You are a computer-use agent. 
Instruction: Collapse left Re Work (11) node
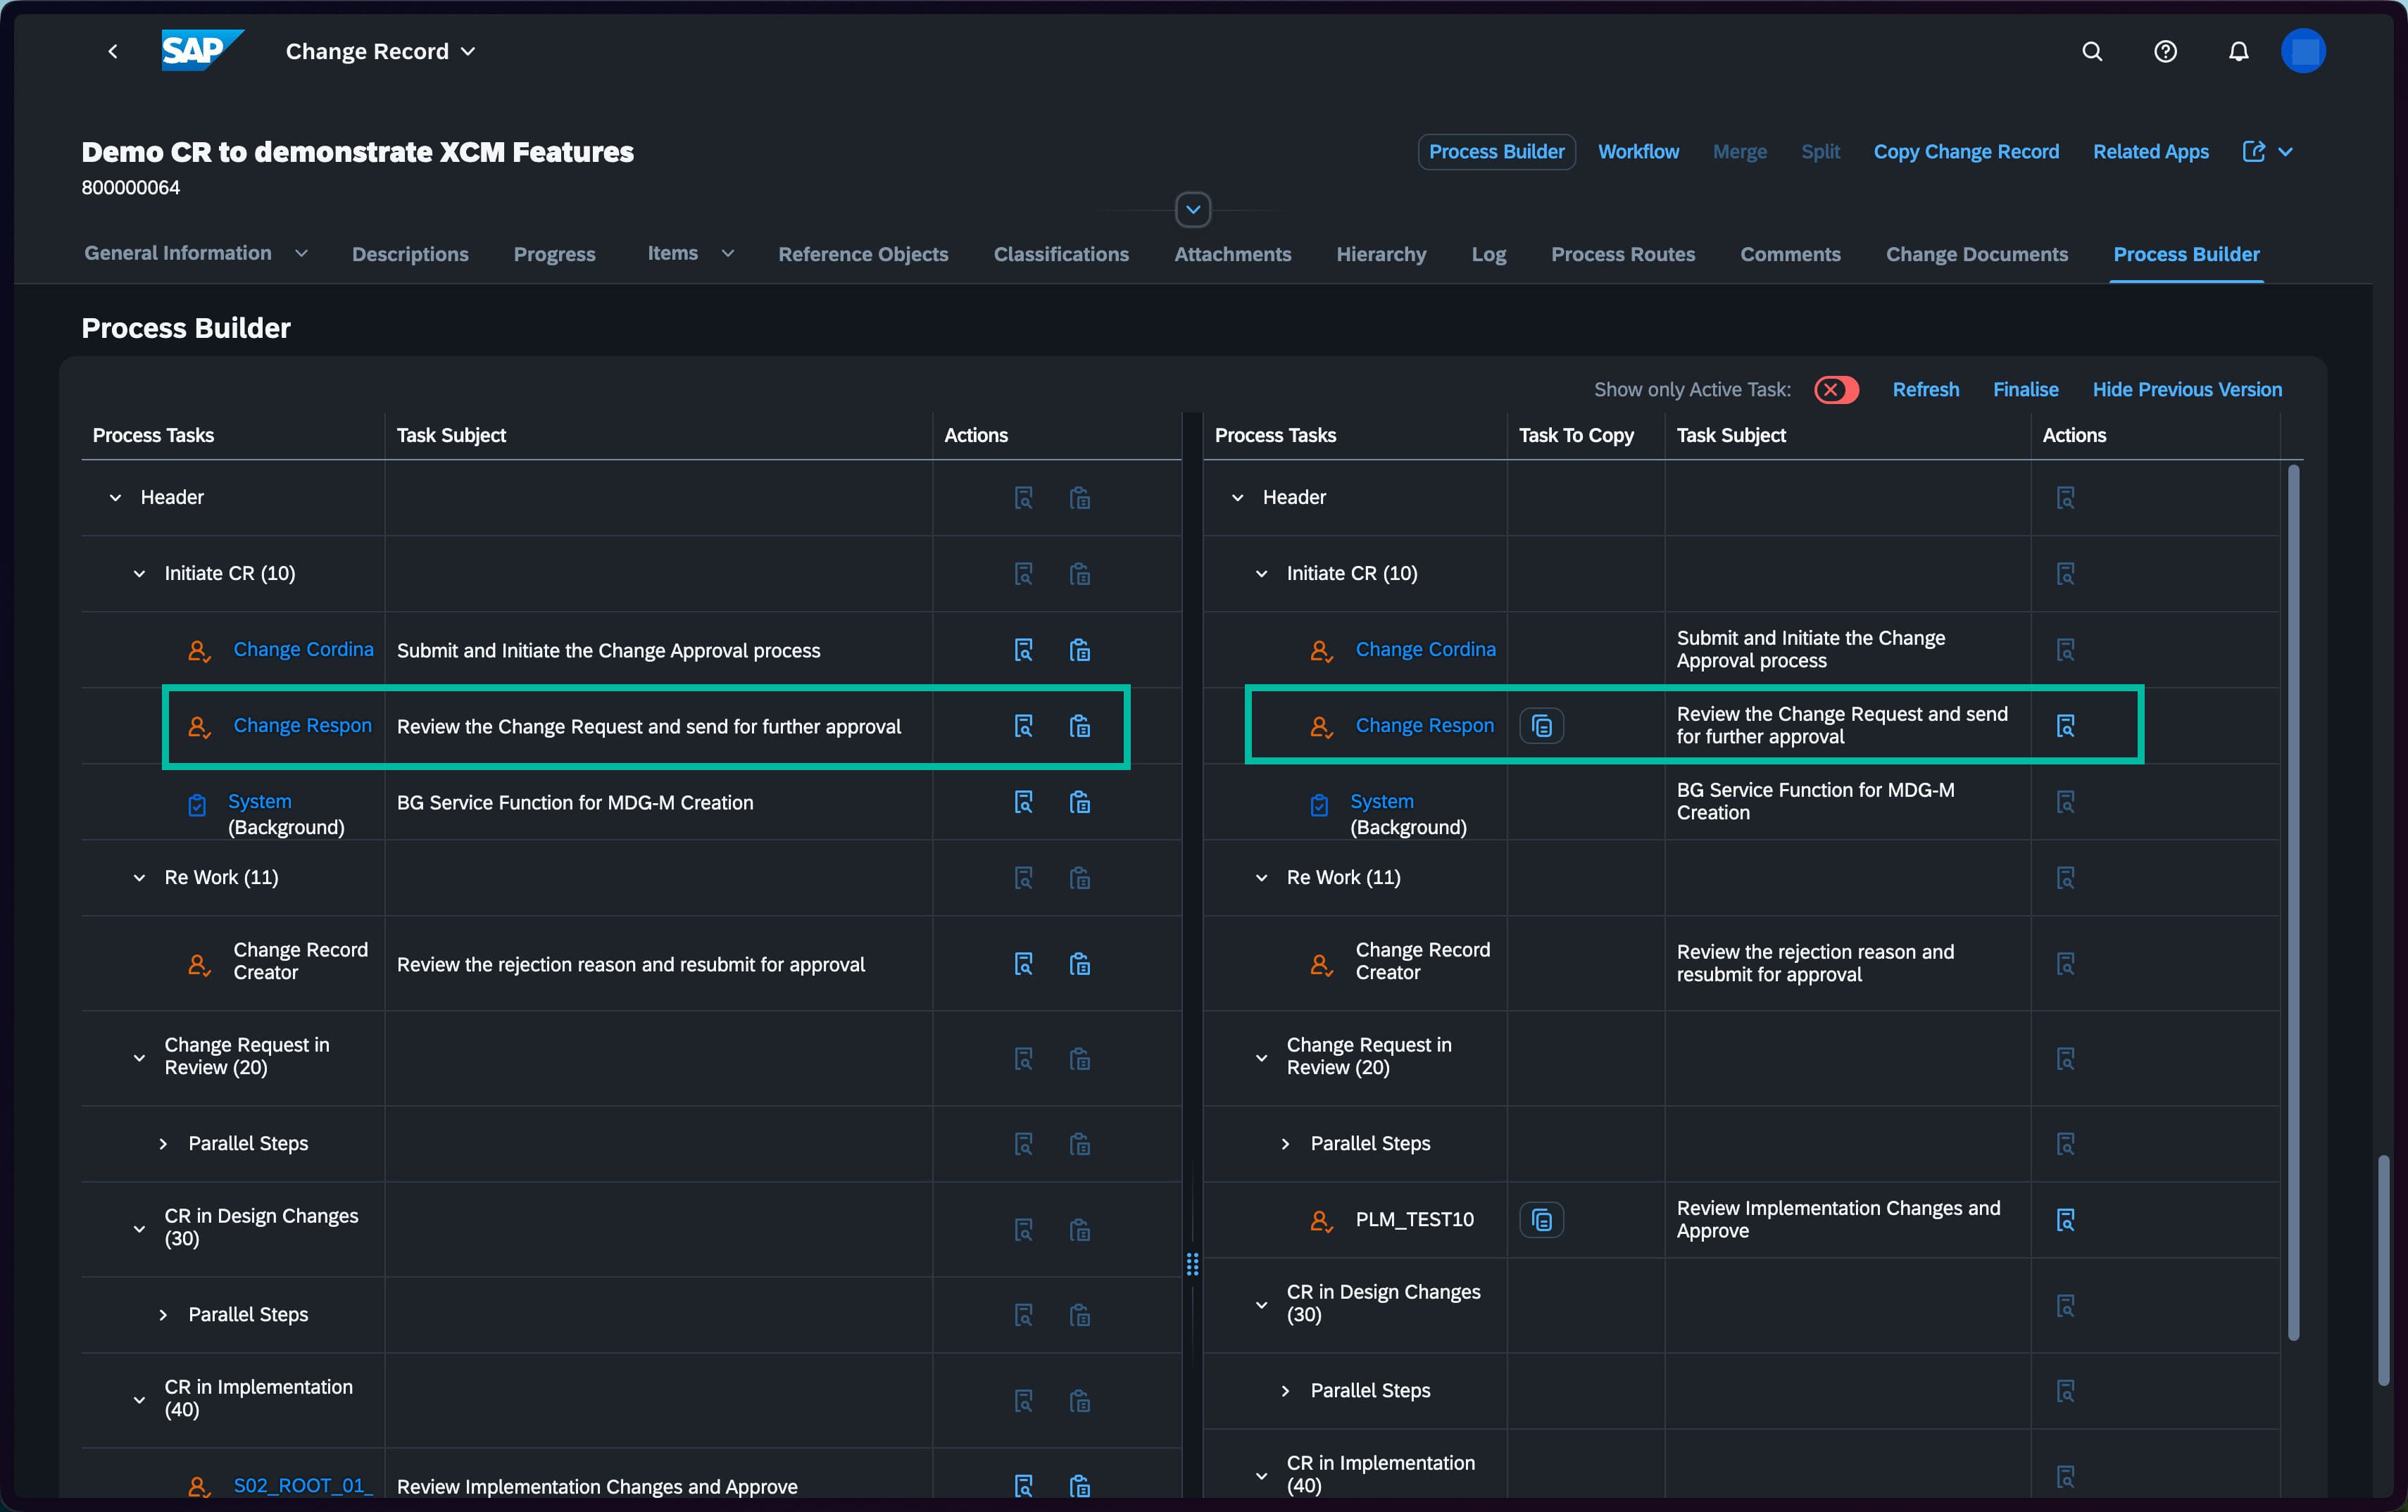point(139,878)
